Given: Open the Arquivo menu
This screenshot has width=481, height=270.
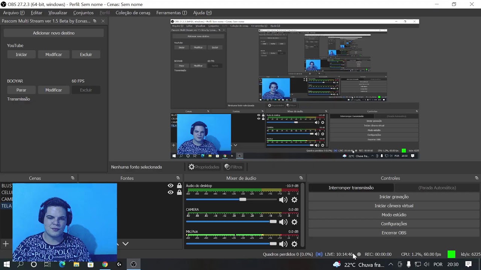Looking at the screenshot, I should pos(14,13).
